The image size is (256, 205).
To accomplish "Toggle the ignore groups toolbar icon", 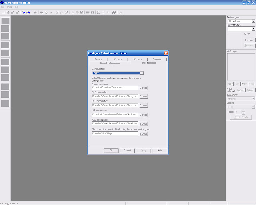I will pos(51,12).
